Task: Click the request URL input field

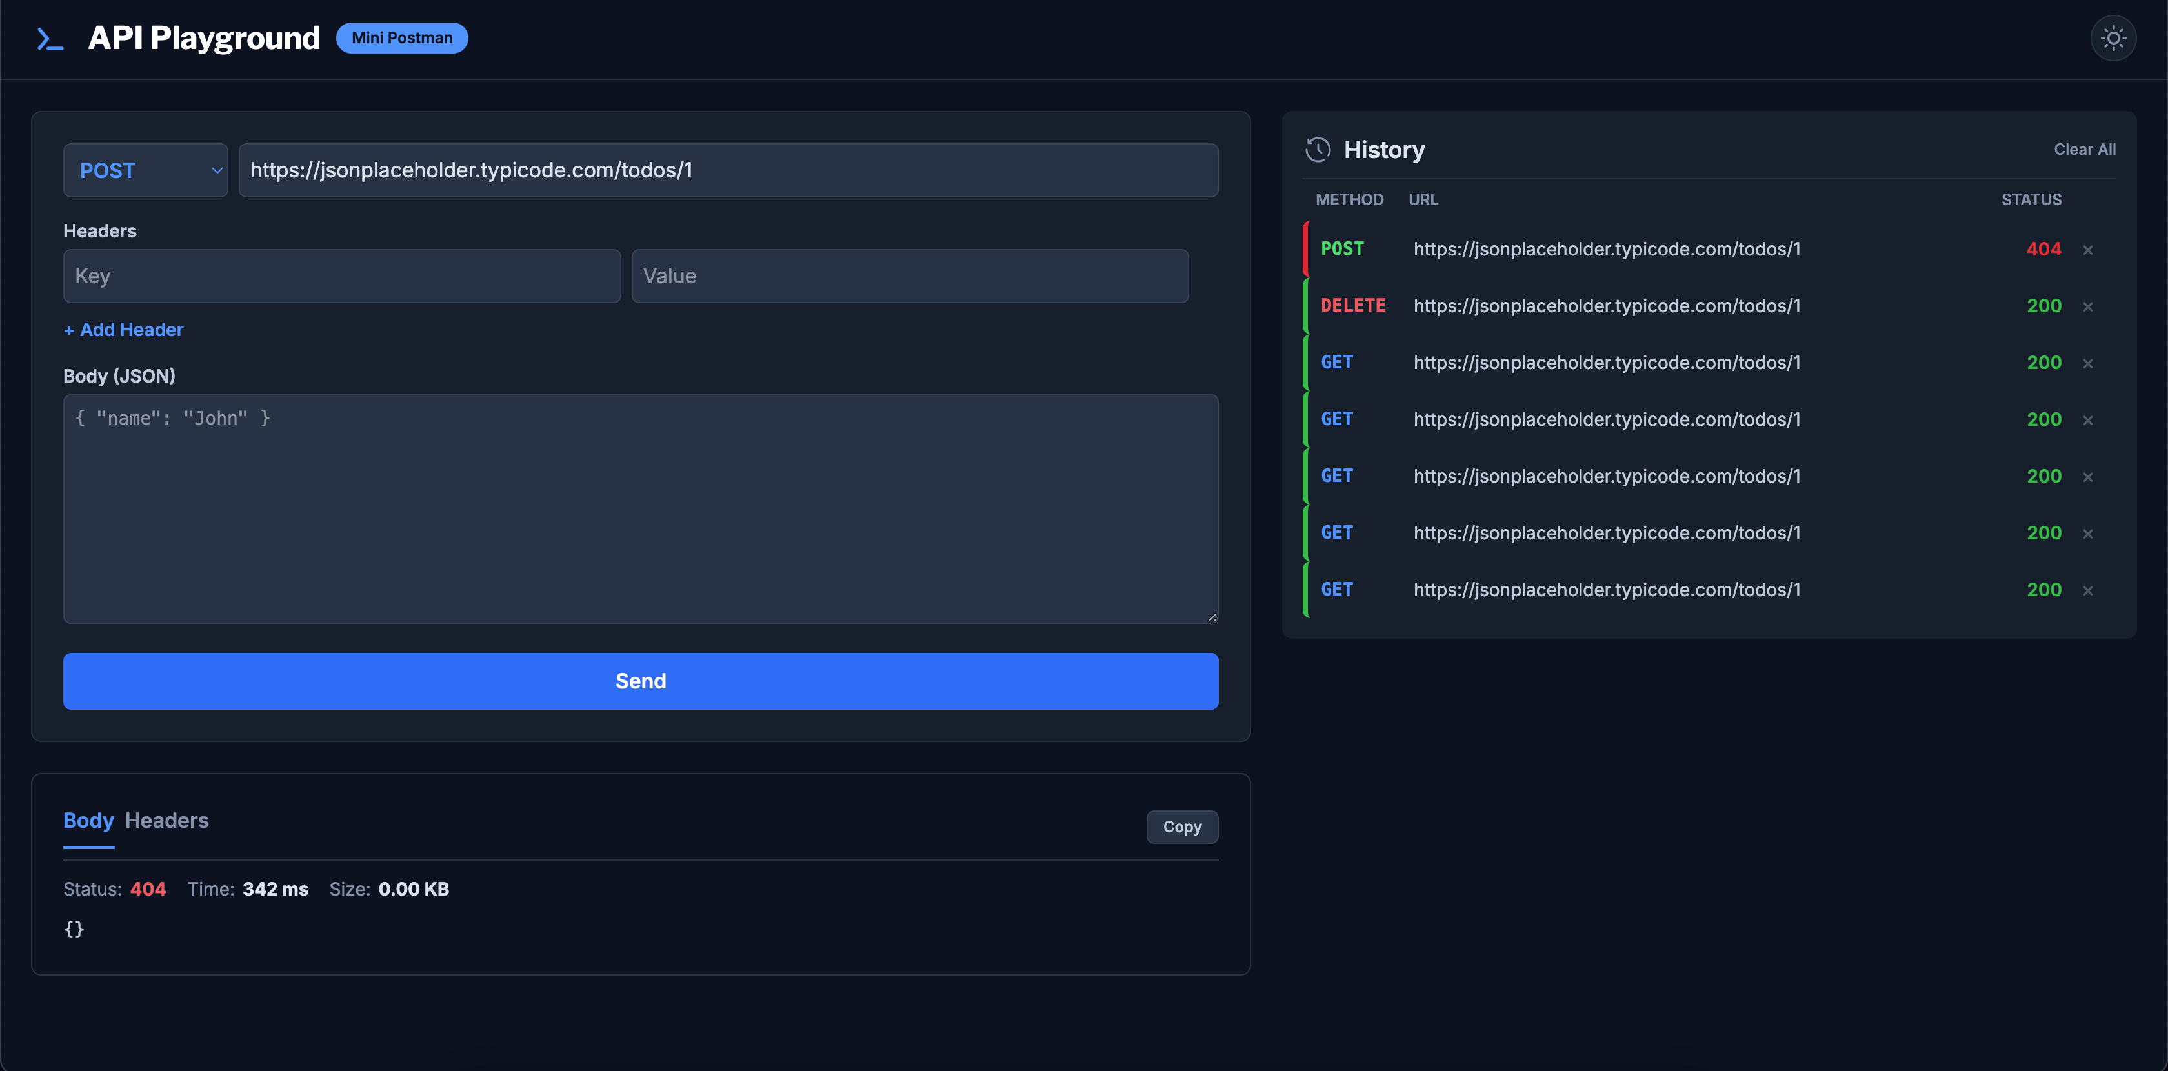Action: coord(728,170)
